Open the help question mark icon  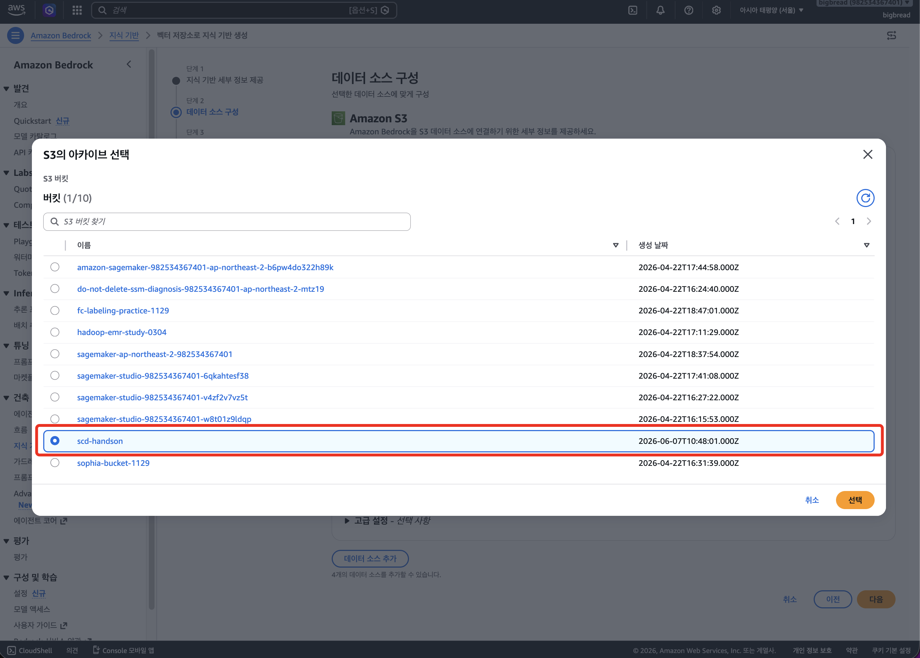pos(689,10)
